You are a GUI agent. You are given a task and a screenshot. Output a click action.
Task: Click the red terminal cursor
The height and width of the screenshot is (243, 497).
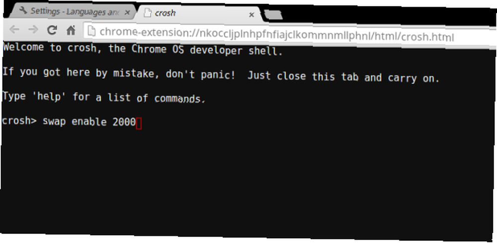click(x=139, y=123)
